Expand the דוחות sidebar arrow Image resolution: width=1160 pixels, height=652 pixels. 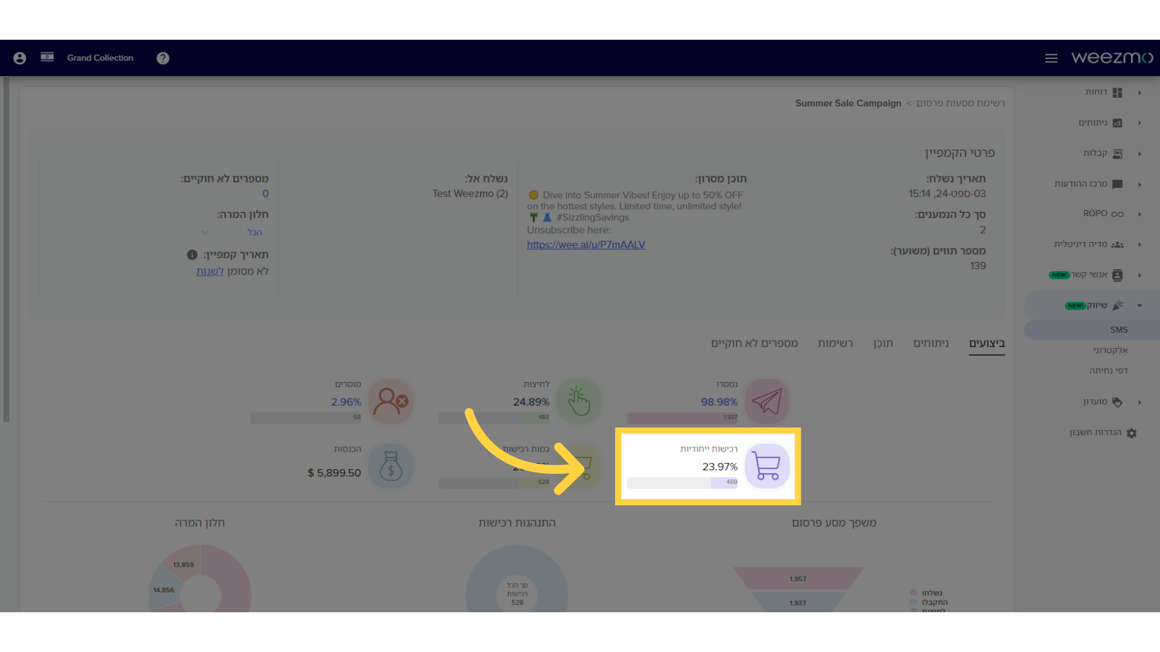tap(1139, 93)
